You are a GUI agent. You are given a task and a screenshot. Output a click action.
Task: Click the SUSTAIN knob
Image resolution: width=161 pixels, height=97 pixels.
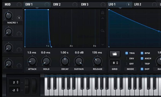79,61
